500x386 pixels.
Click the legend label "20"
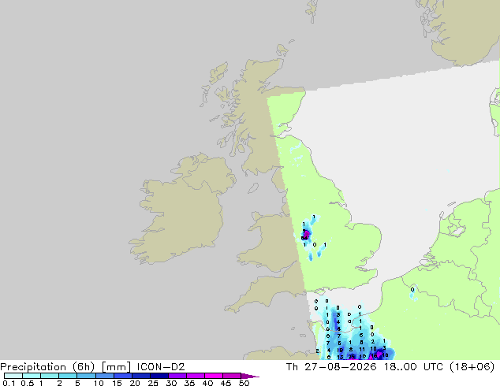(x=135, y=383)
